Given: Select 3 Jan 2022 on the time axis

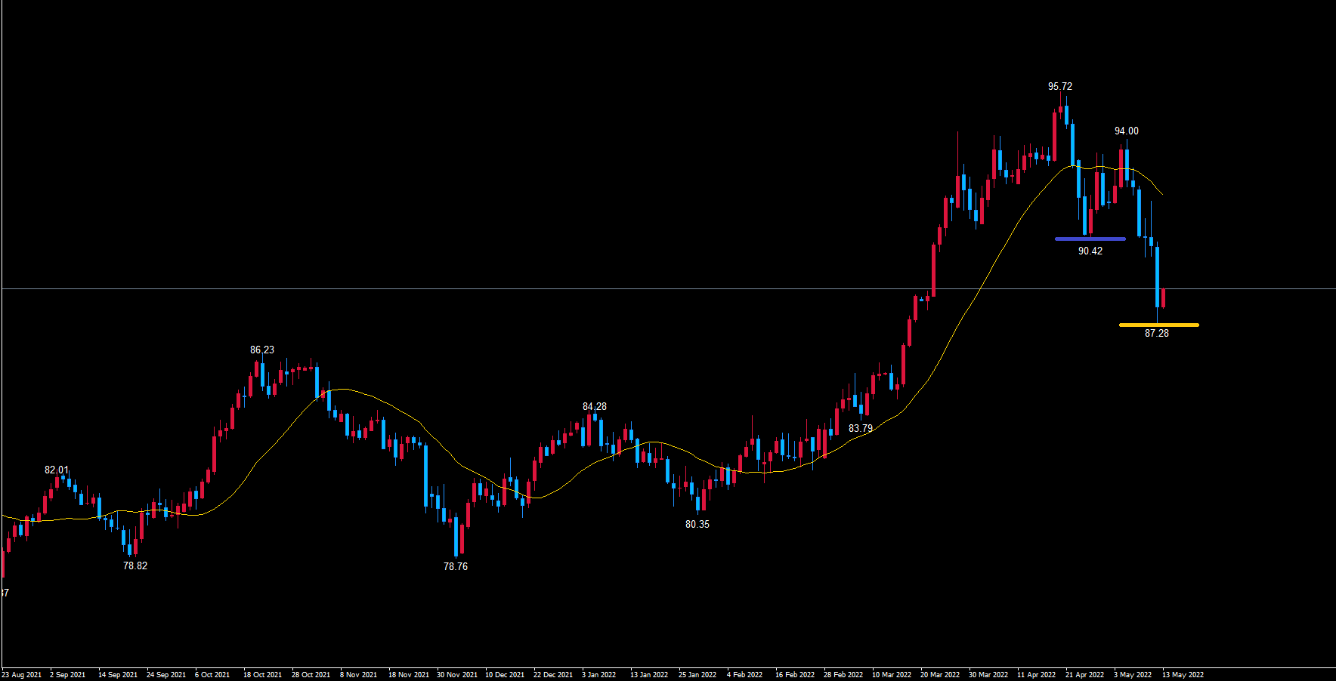Looking at the screenshot, I should coord(598,674).
